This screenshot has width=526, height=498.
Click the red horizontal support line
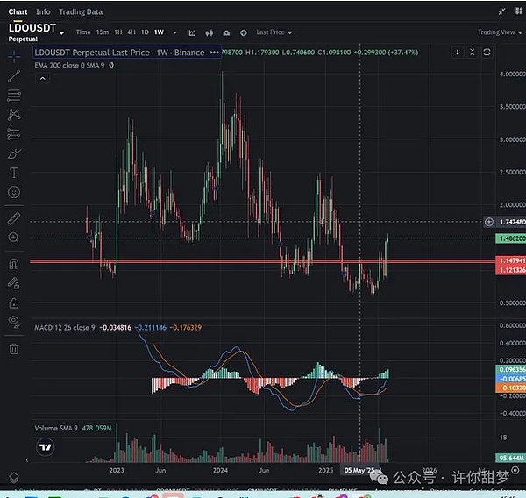point(219,261)
